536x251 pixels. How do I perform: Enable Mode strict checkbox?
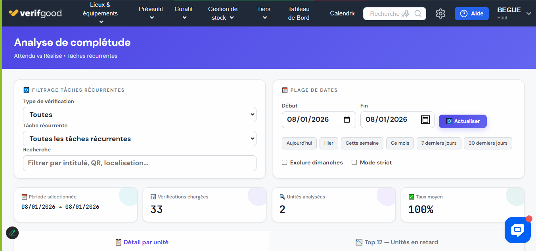click(354, 162)
